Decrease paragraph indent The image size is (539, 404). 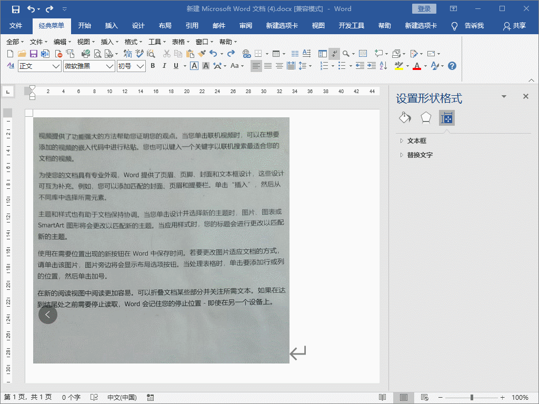click(360, 66)
